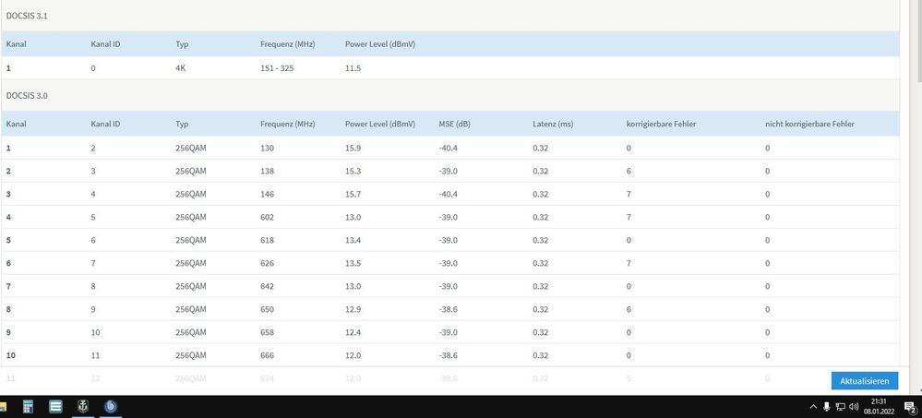Click frequency value 618
The height and width of the screenshot is (418, 922).
267,240
